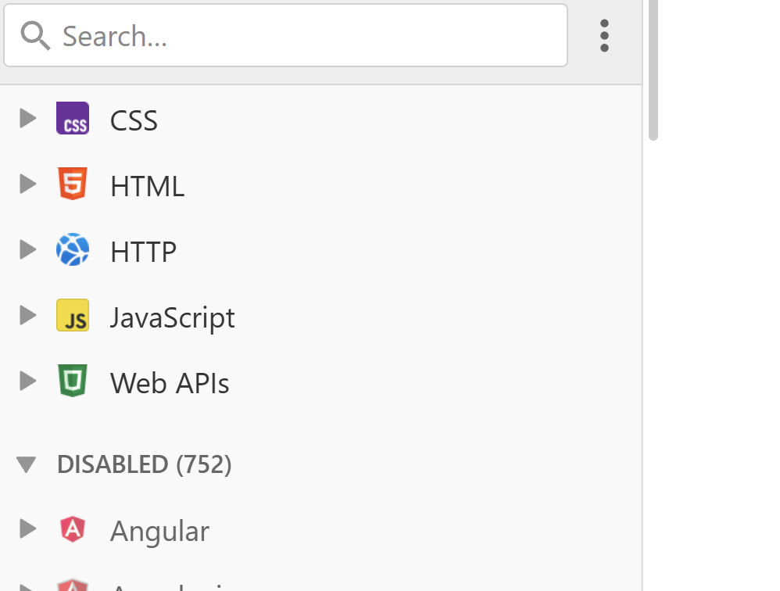Expand the JavaScript docs arrow
Screen dimensions: 780x591
[27, 315]
